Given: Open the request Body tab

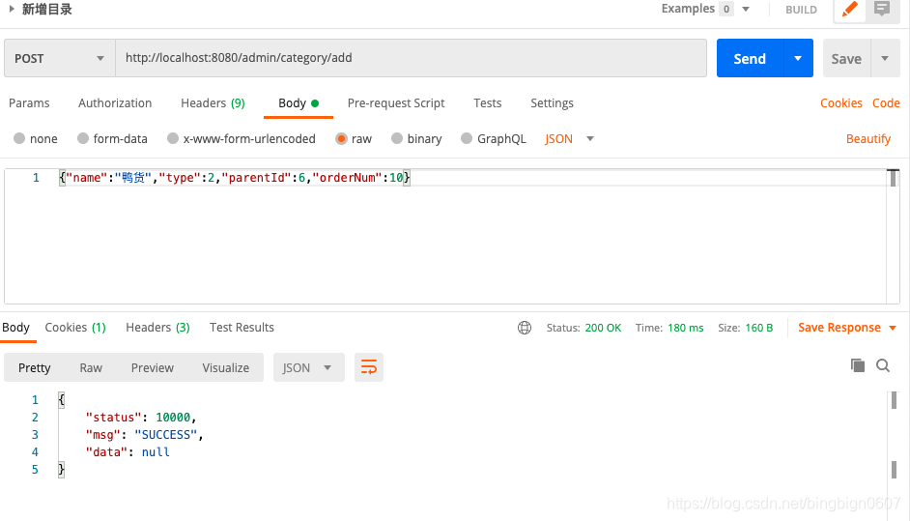Looking at the screenshot, I should click(299, 103).
